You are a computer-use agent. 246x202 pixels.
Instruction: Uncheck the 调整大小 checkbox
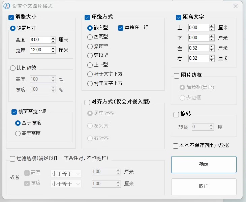(x=11, y=17)
